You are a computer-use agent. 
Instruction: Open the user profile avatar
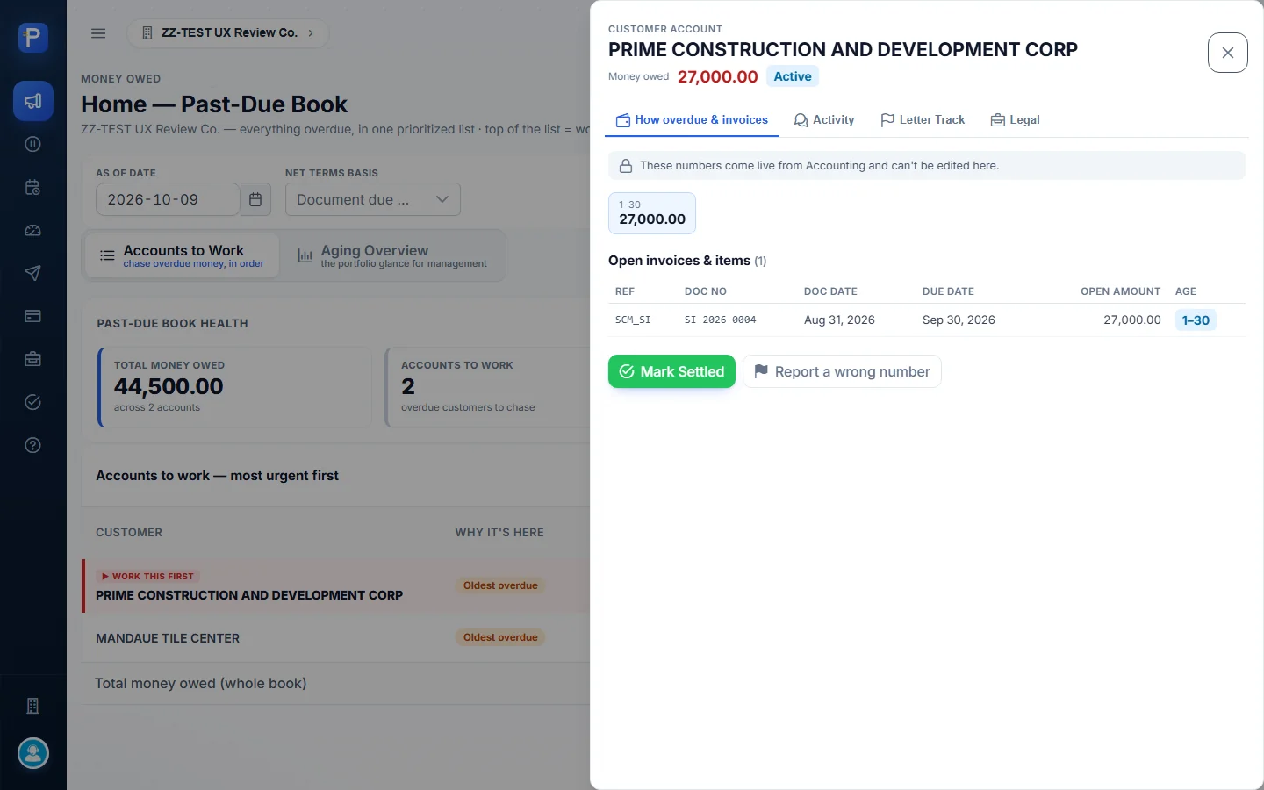[x=33, y=753]
